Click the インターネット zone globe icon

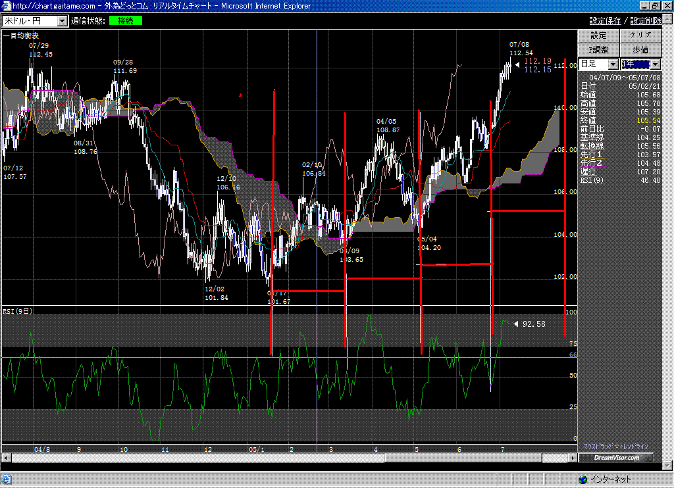click(583, 479)
